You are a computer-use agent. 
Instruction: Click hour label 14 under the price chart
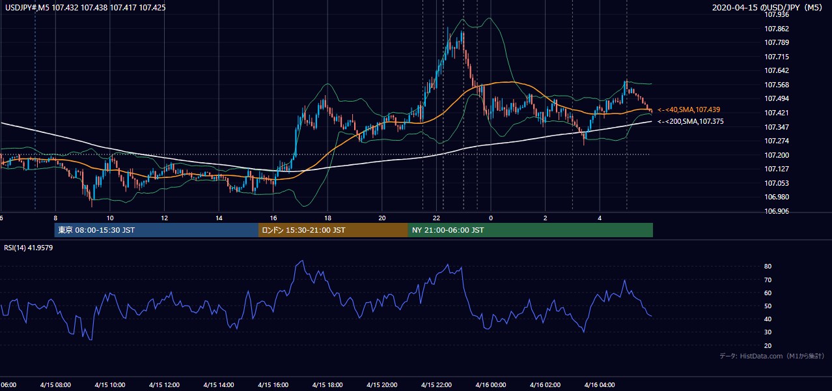coord(219,218)
